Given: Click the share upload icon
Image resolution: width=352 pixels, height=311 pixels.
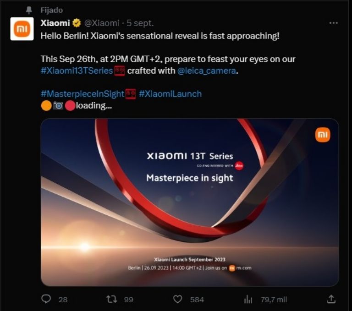Looking at the screenshot, I should [x=331, y=299].
